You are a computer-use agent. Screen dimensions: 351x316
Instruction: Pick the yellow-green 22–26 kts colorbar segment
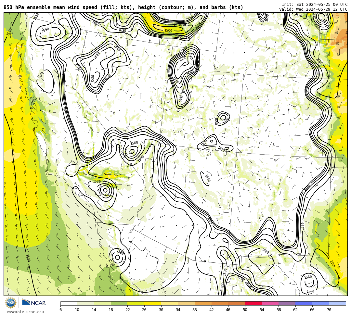click(x=136, y=303)
